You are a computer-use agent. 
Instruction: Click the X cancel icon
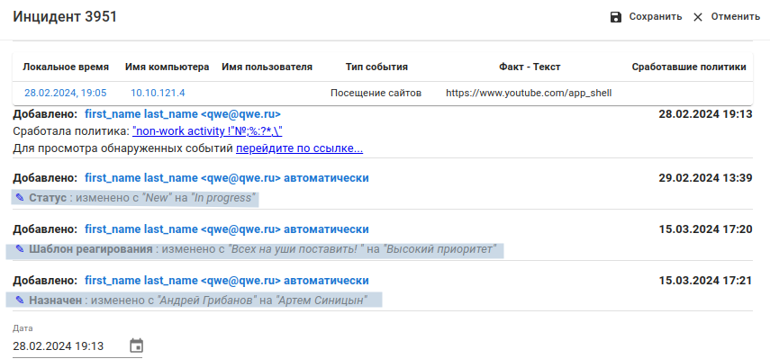[x=698, y=17]
